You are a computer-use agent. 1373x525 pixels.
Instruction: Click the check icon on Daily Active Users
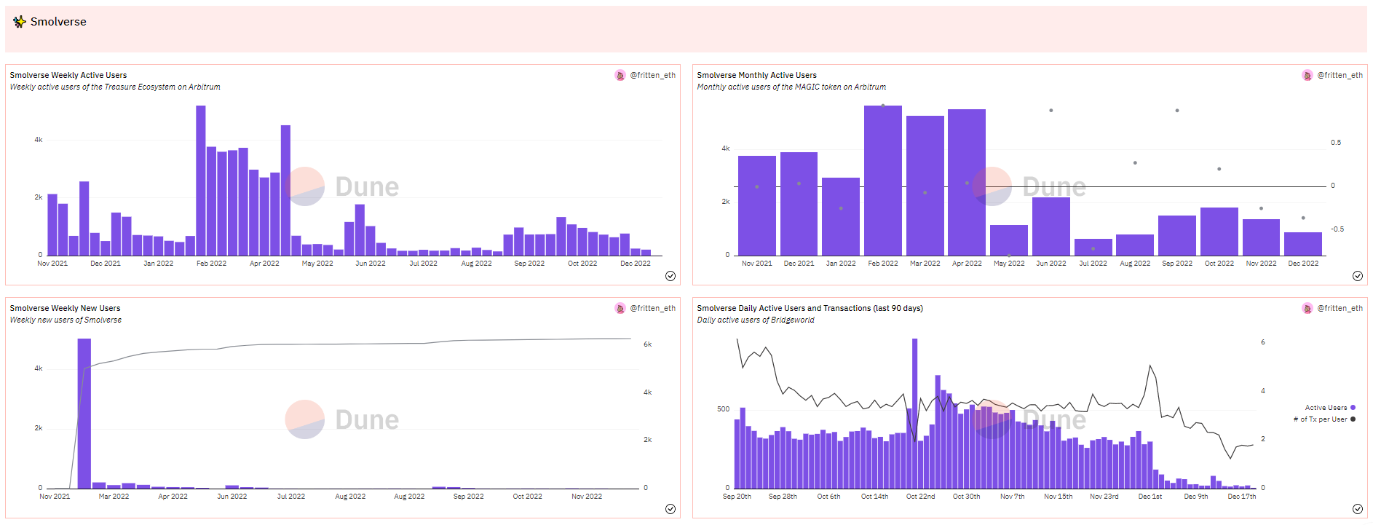click(1358, 509)
